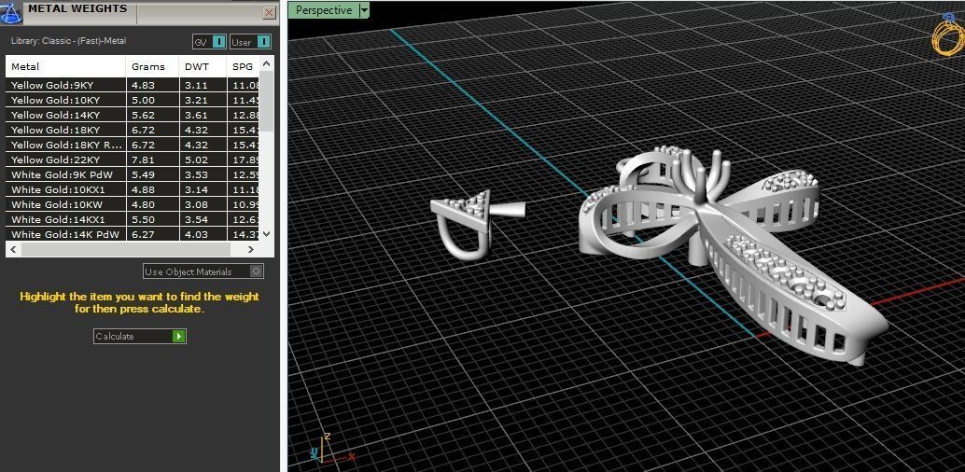Toggle the GV library switch

[x=210, y=42]
